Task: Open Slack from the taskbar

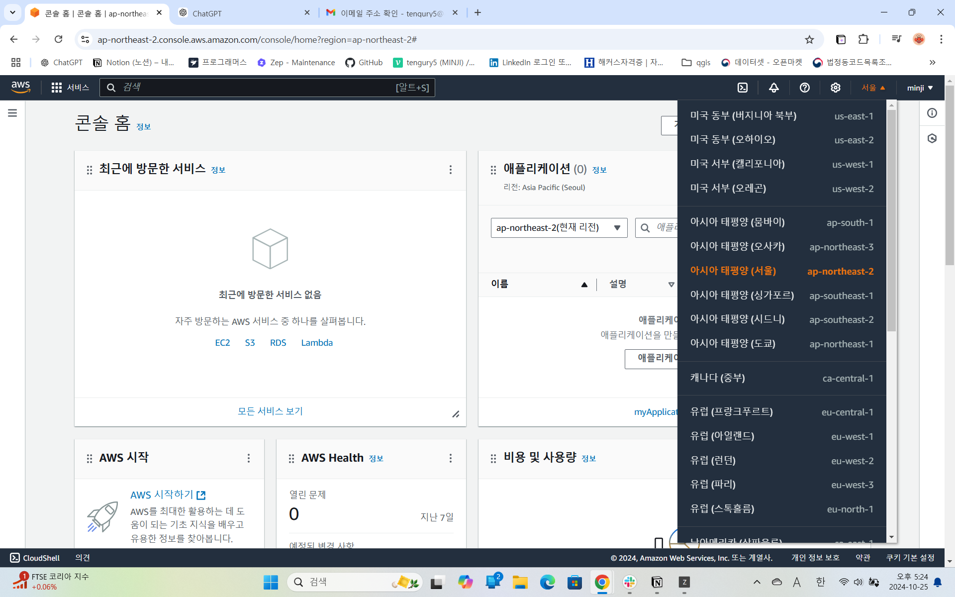Action: (630, 582)
